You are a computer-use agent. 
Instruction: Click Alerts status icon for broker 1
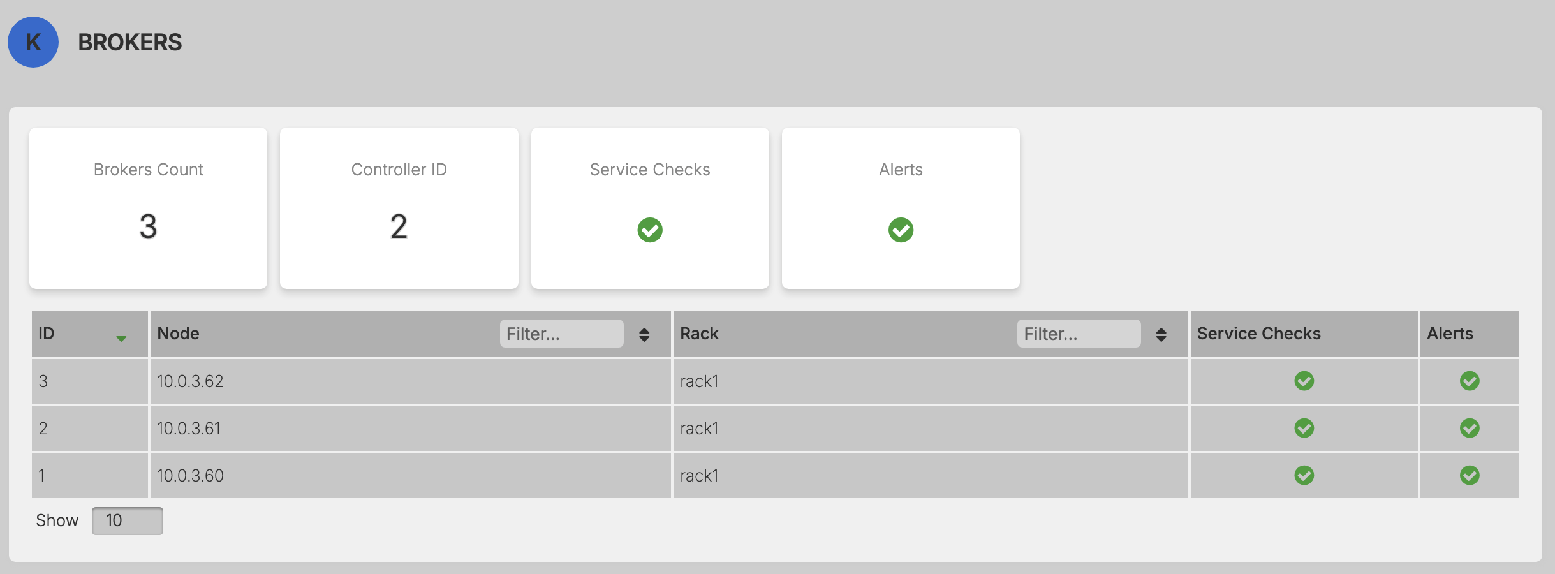1469,475
